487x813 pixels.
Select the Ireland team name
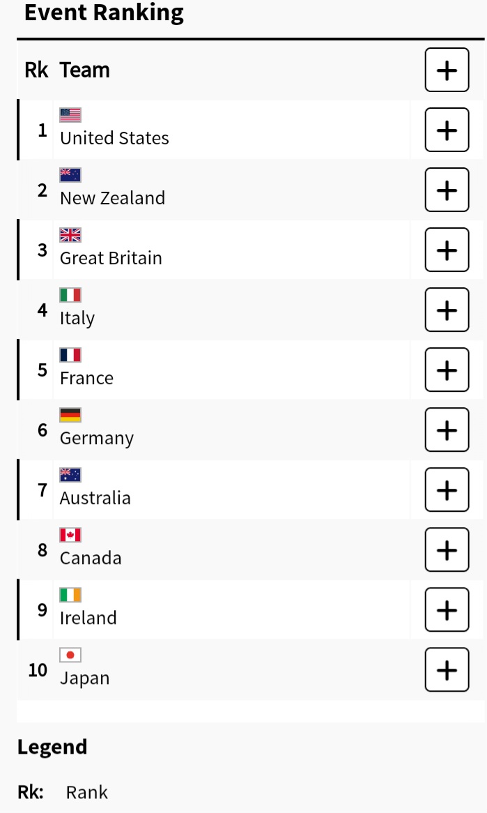88,618
